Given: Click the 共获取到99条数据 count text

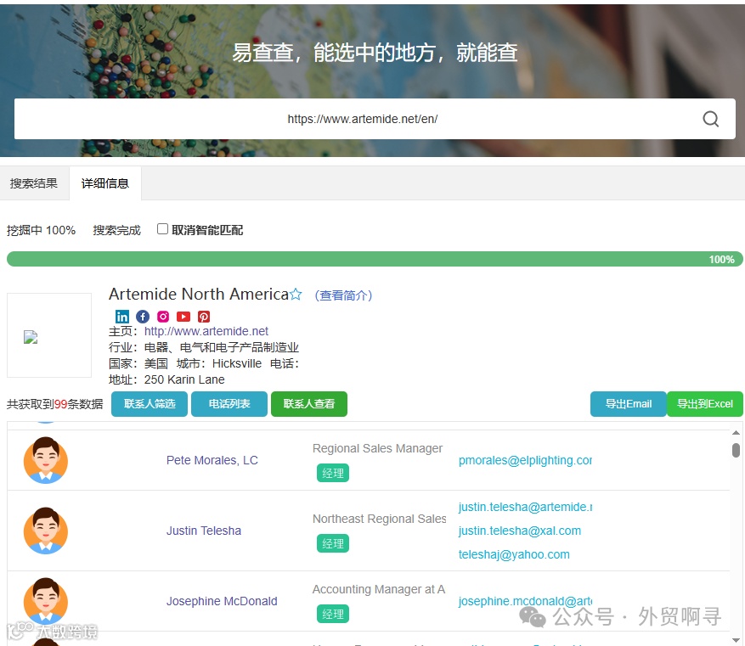Looking at the screenshot, I should [54, 404].
